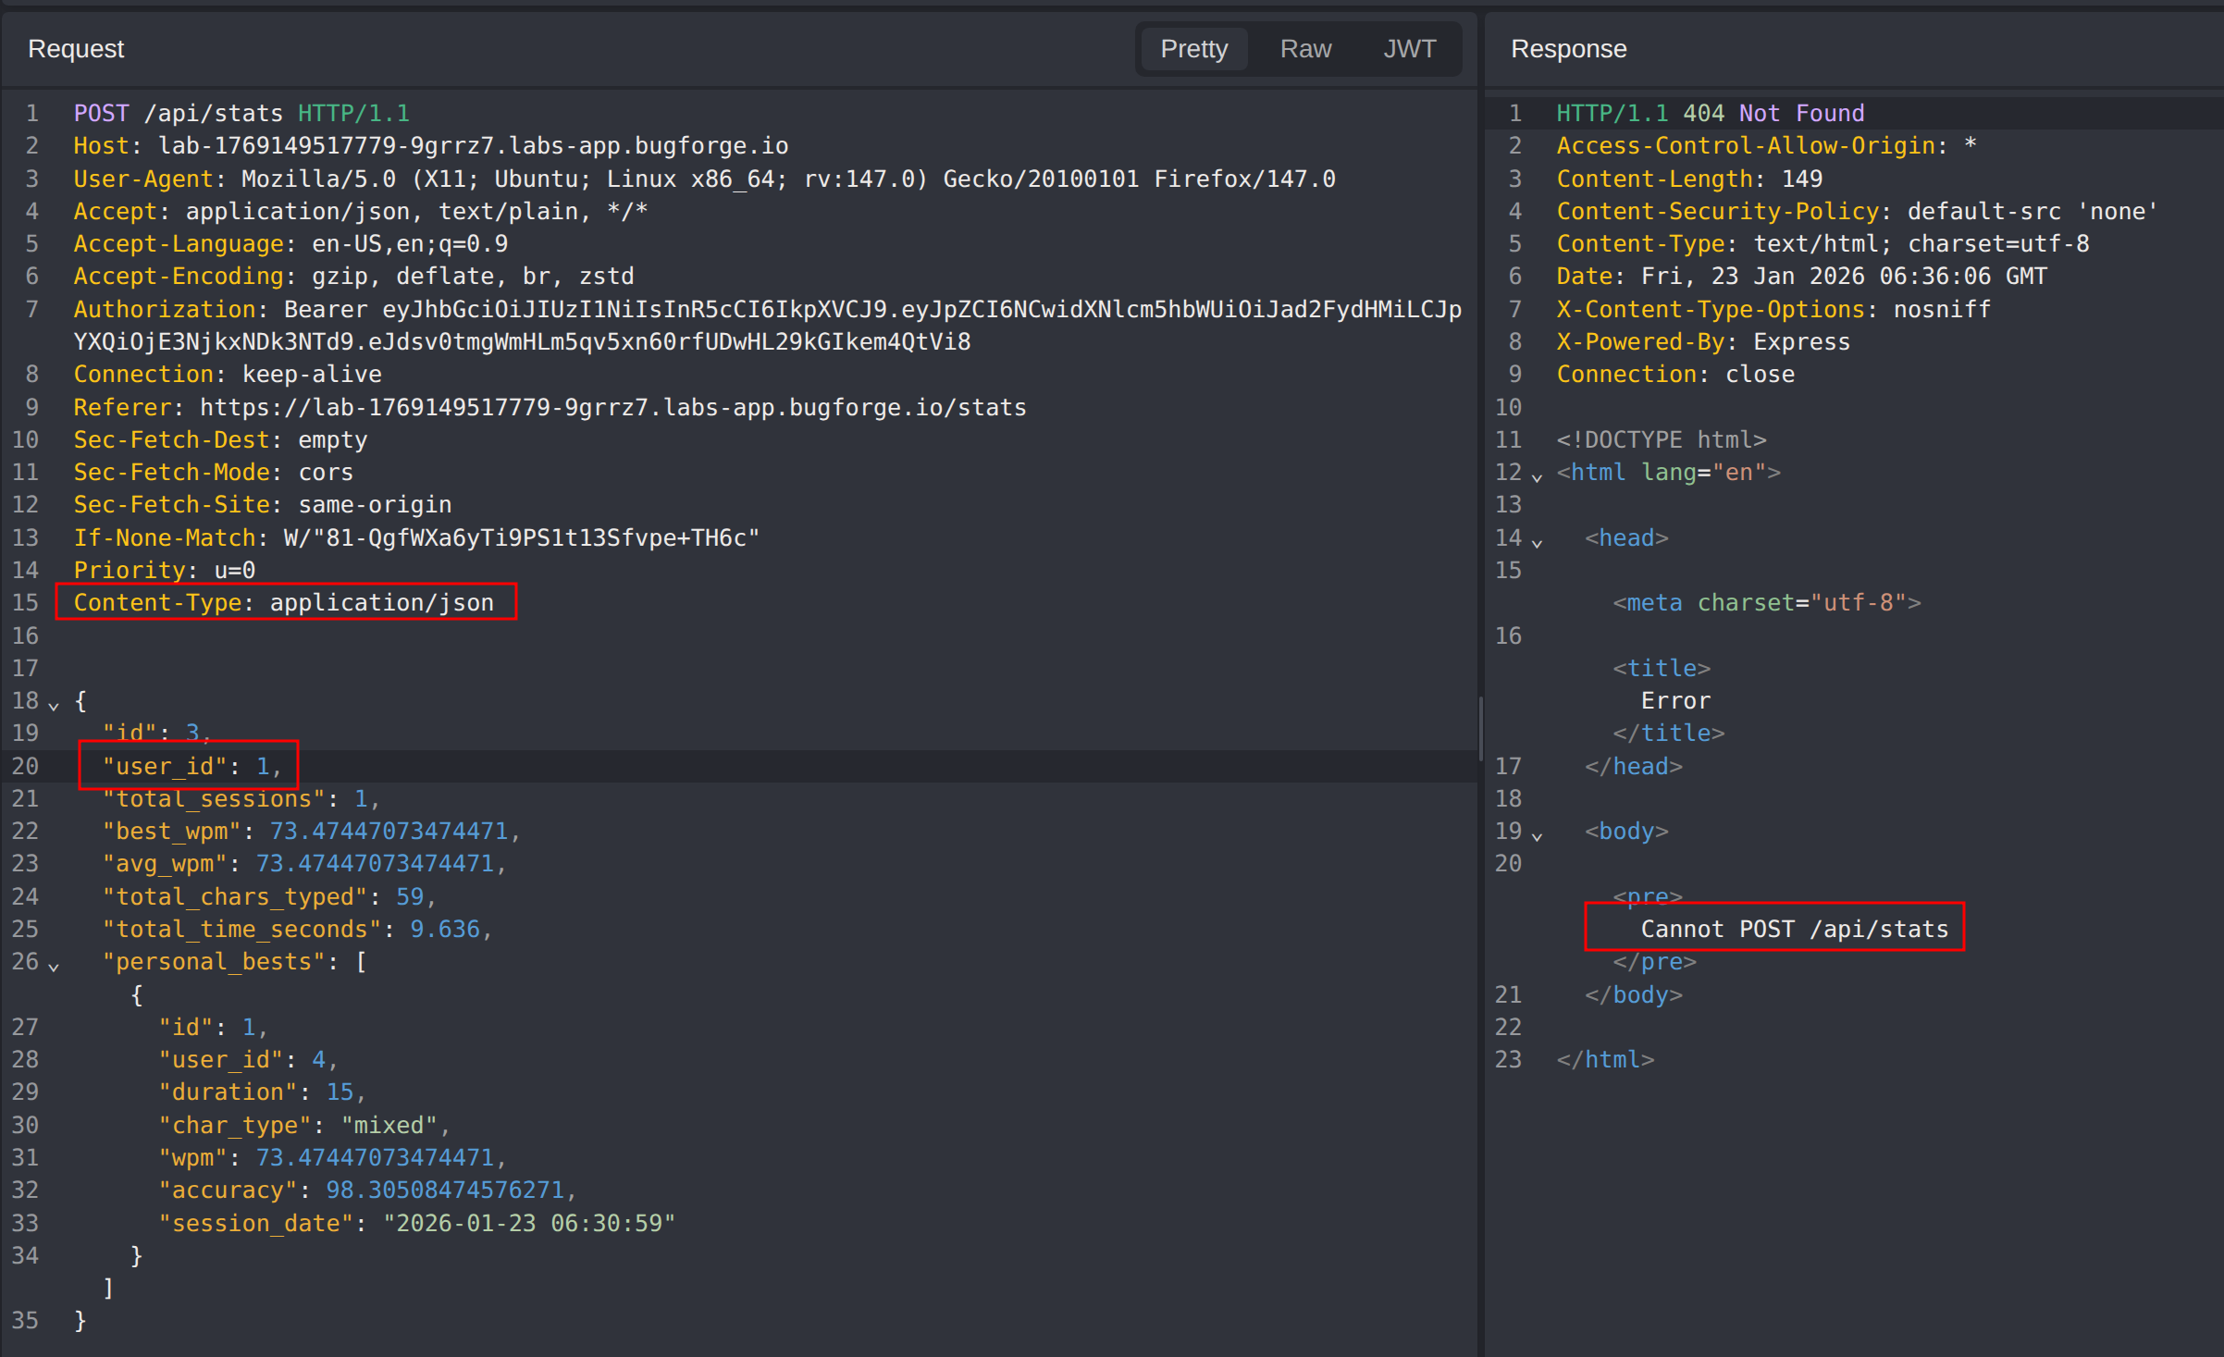Click the Request panel title
The height and width of the screenshot is (1357, 2224).
(76, 49)
